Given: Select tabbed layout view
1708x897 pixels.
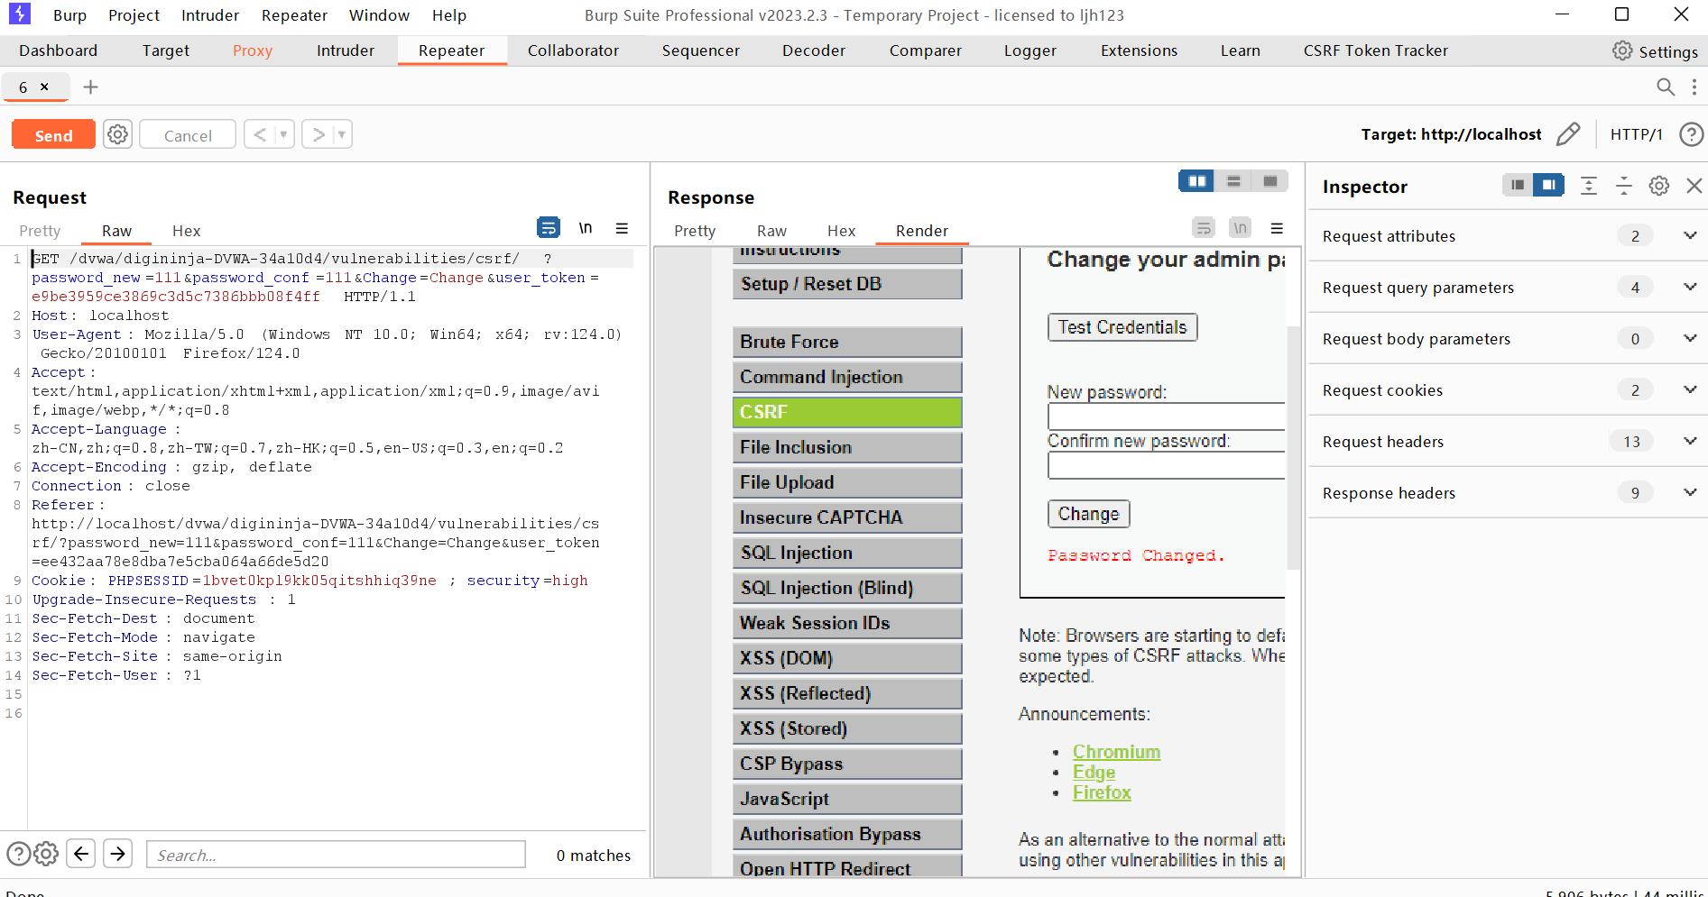Looking at the screenshot, I should [1269, 181].
